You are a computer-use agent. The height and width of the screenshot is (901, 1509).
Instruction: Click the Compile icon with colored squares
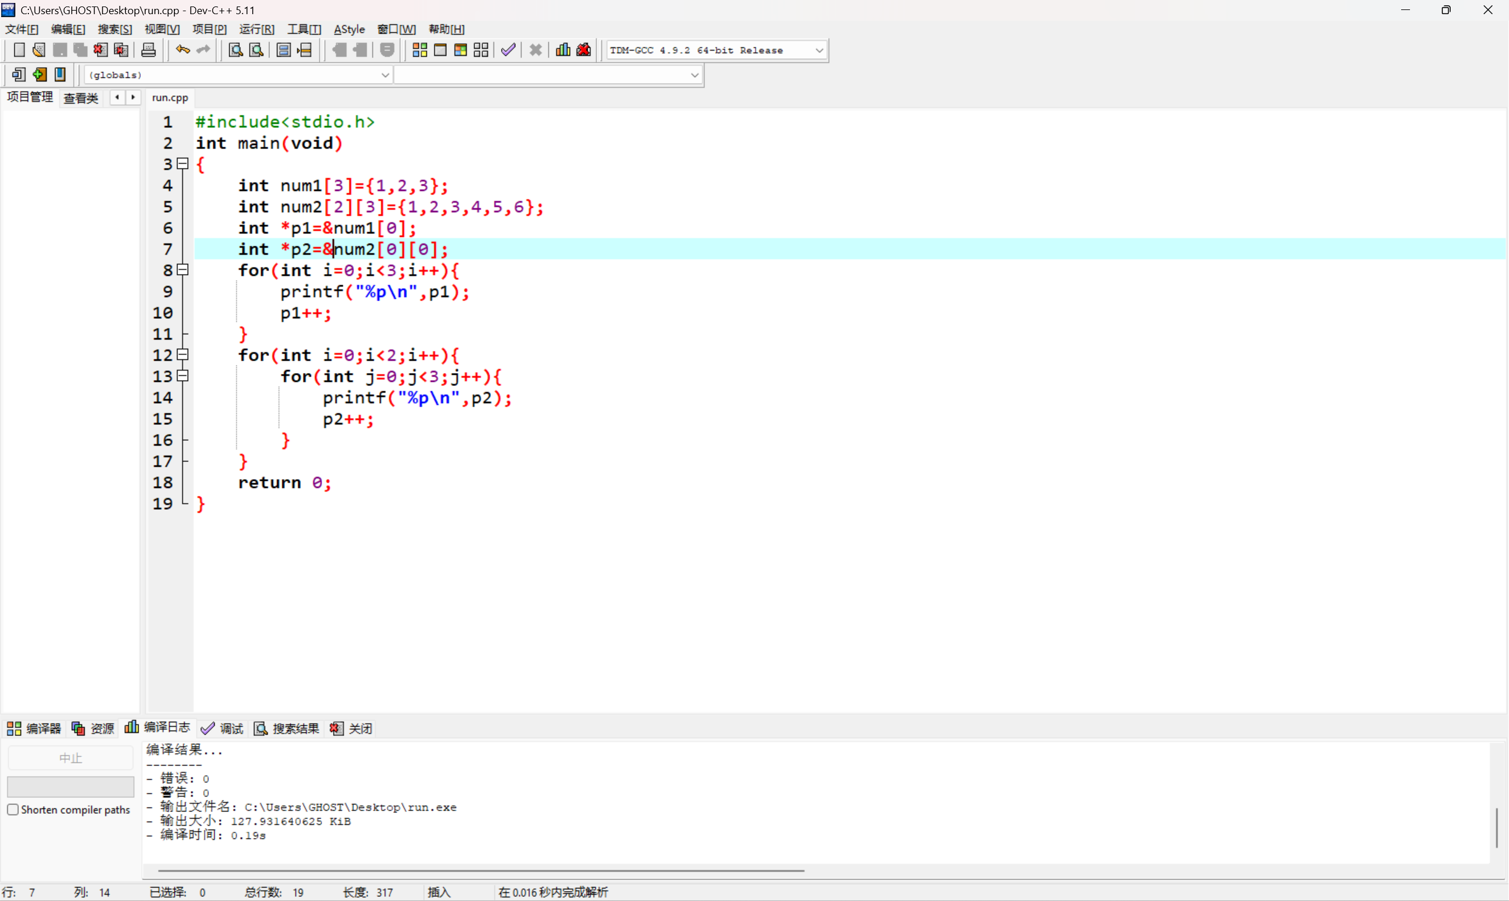420,49
